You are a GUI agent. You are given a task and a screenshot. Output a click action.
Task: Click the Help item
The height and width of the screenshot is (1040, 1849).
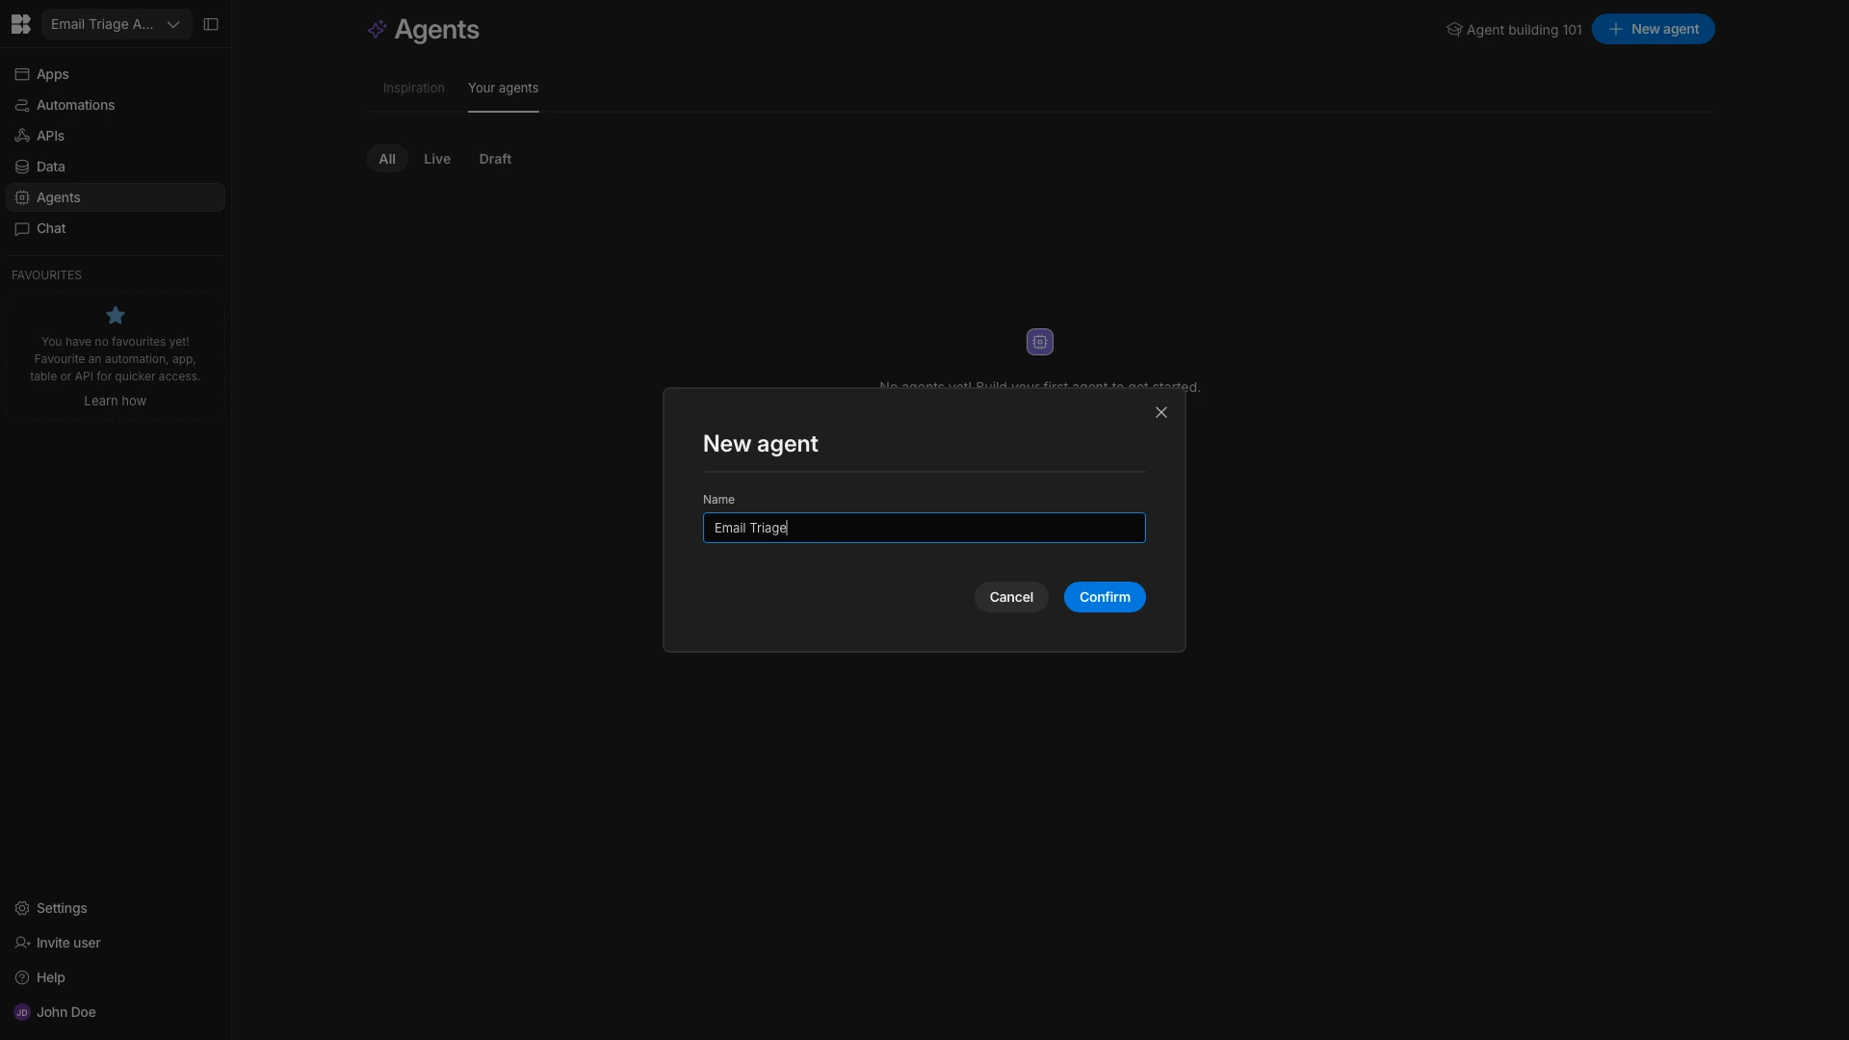pyautogui.click(x=50, y=977)
